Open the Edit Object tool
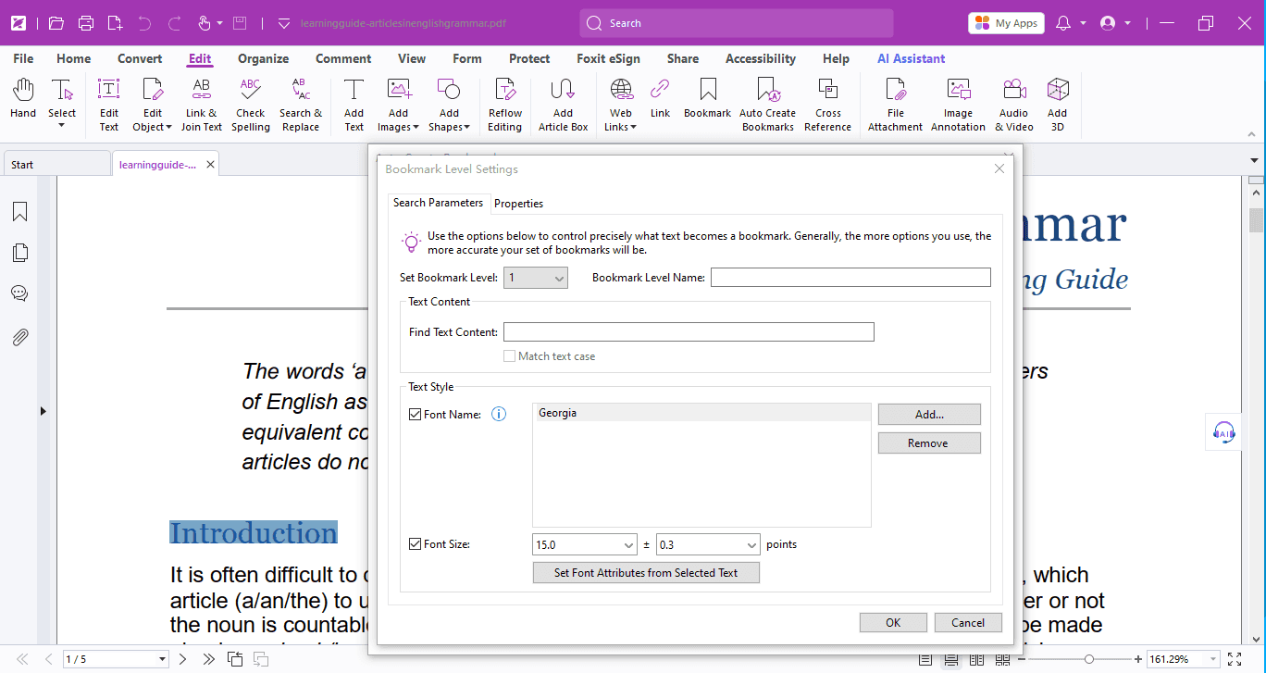The width and height of the screenshot is (1266, 673). (153, 105)
